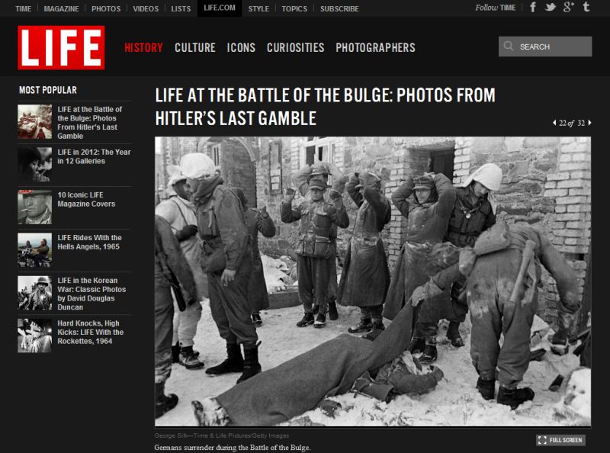Screen dimensions: 610x453
Task: Open TIME's Google Plus icon
Action: [568, 7]
